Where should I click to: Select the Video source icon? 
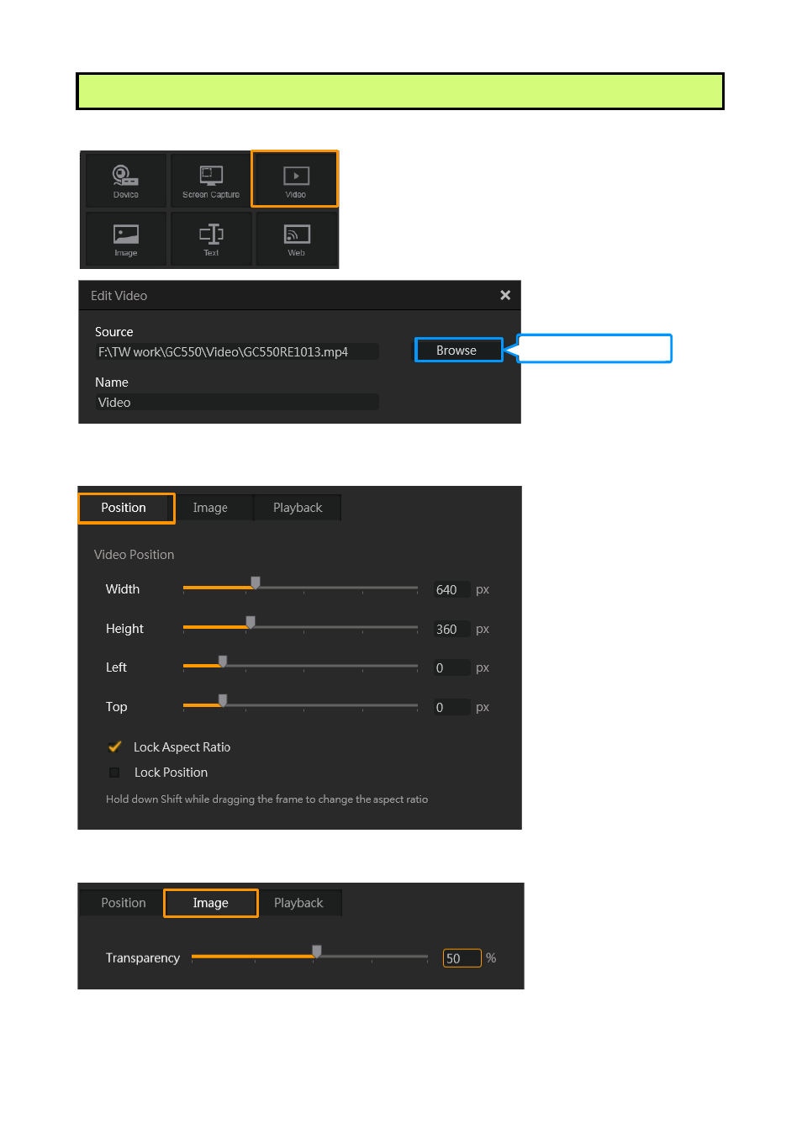pos(295,179)
